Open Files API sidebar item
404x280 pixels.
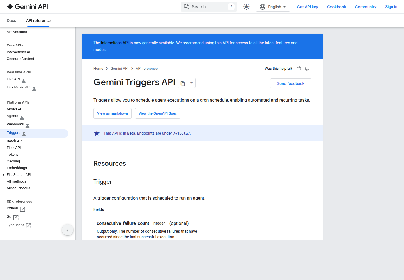(14, 148)
